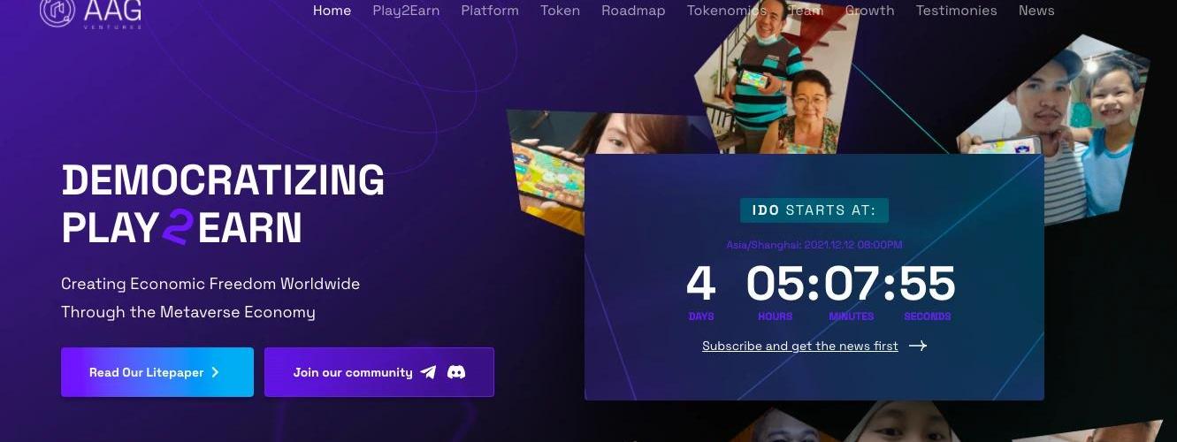Open the Growth menu item
Image resolution: width=1177 pixels, height=442 pixels.
869,11
